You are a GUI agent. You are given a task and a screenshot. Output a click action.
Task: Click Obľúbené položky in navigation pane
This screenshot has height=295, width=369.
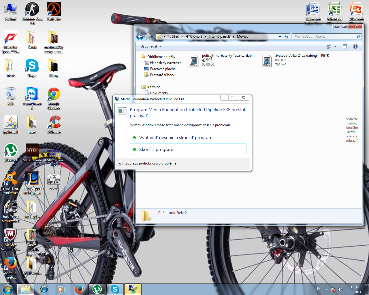(158, 57)
